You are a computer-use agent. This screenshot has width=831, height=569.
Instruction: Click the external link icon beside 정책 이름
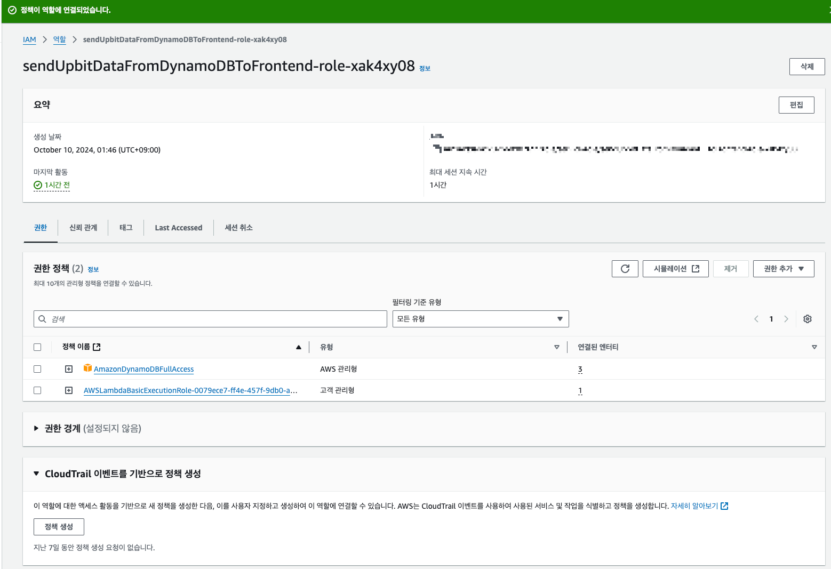click(97, 347)
